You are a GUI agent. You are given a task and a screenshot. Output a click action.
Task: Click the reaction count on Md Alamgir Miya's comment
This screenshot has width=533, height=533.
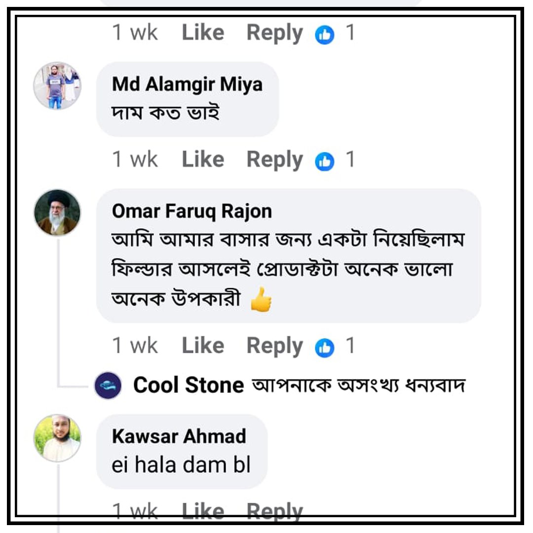pyautogui.click(x=349, y=159)
